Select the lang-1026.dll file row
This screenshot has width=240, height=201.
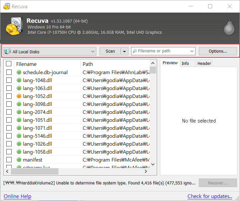tap(77, 144)
